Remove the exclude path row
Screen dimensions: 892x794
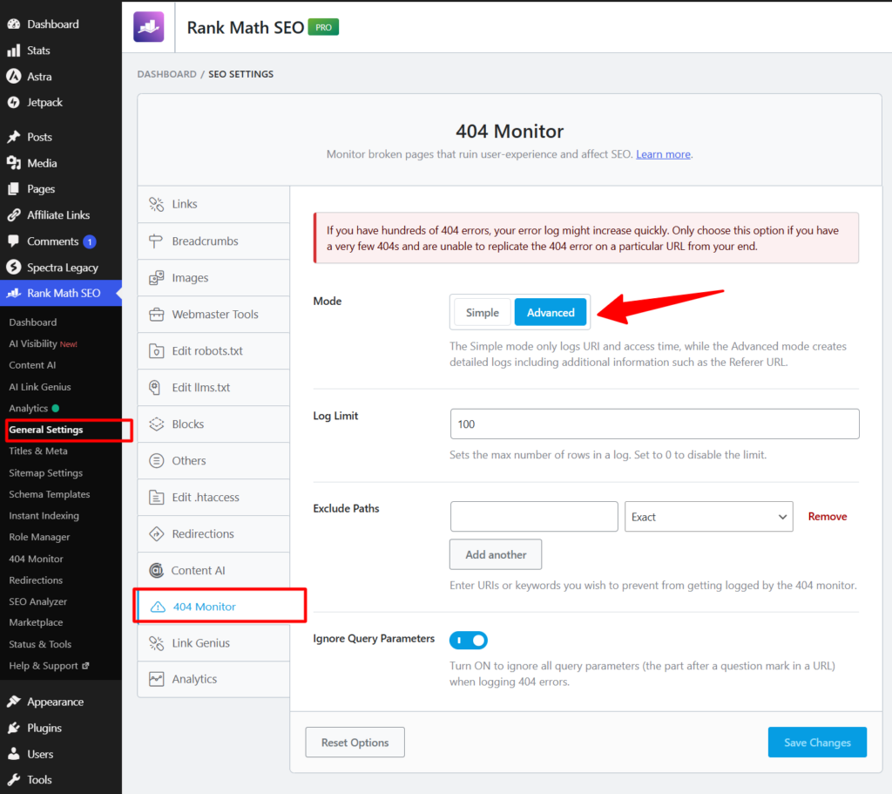[x=828, y=517]
